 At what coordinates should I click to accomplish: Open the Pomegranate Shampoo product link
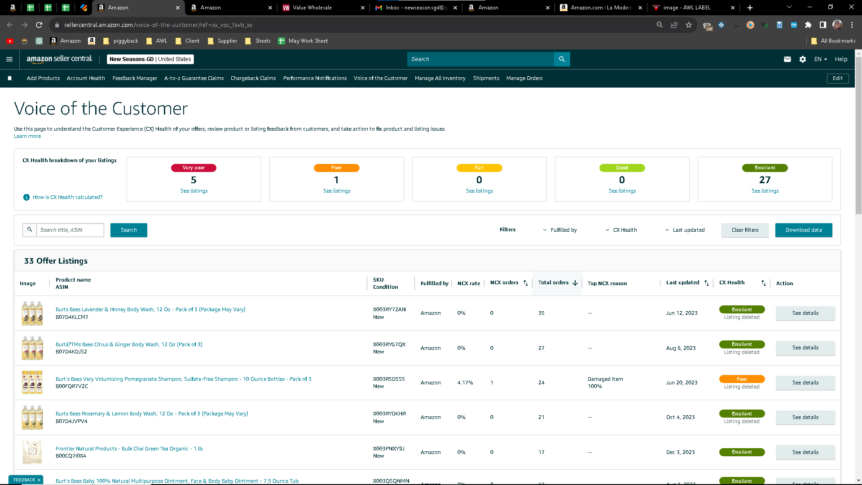pos(184,379)
